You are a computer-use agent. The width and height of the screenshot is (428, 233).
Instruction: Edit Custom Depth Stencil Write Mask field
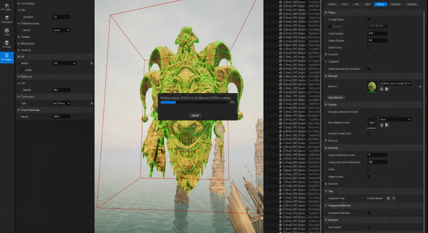click(377, 162)
